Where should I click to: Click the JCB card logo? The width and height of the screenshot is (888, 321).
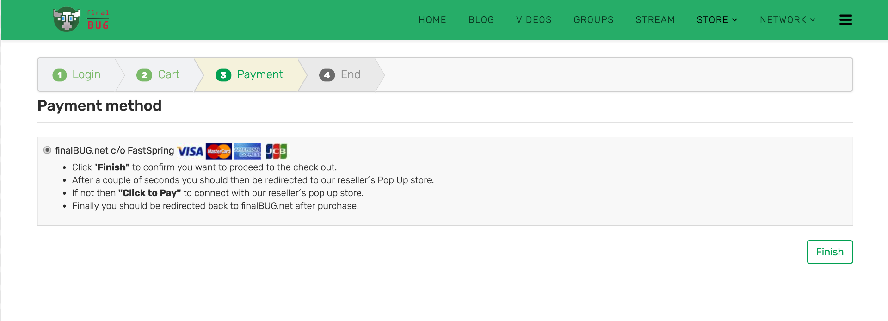(276, 151)
